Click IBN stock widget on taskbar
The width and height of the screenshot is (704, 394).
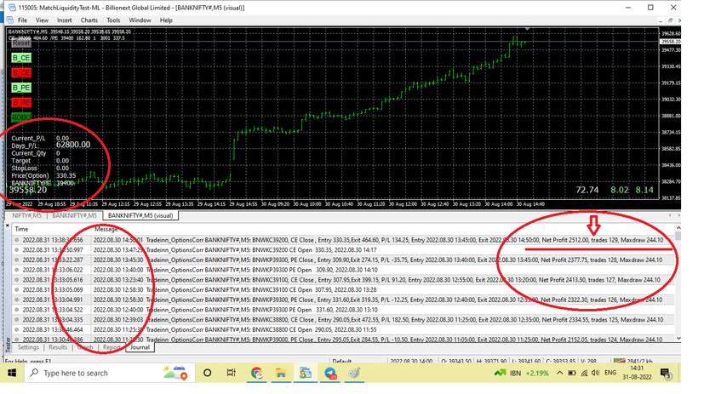[521, 373]
